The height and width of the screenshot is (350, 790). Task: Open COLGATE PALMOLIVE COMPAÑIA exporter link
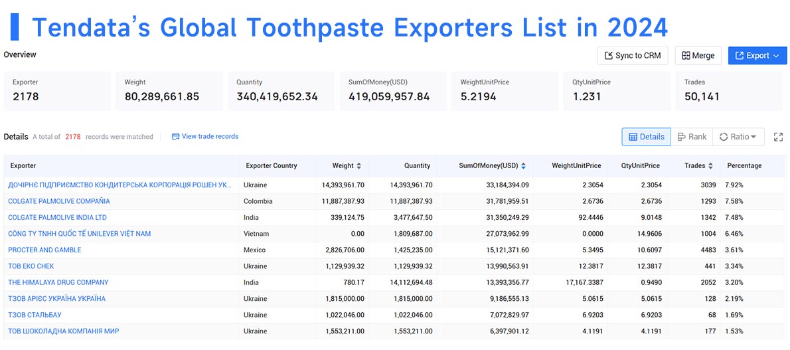tap(59, 201)
